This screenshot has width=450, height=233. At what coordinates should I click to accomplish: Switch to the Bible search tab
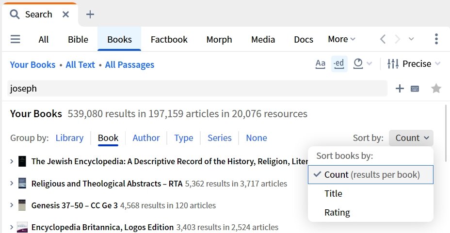click(78, 39)
